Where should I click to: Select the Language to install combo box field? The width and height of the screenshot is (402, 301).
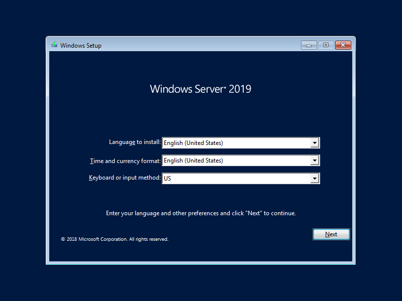241,143
